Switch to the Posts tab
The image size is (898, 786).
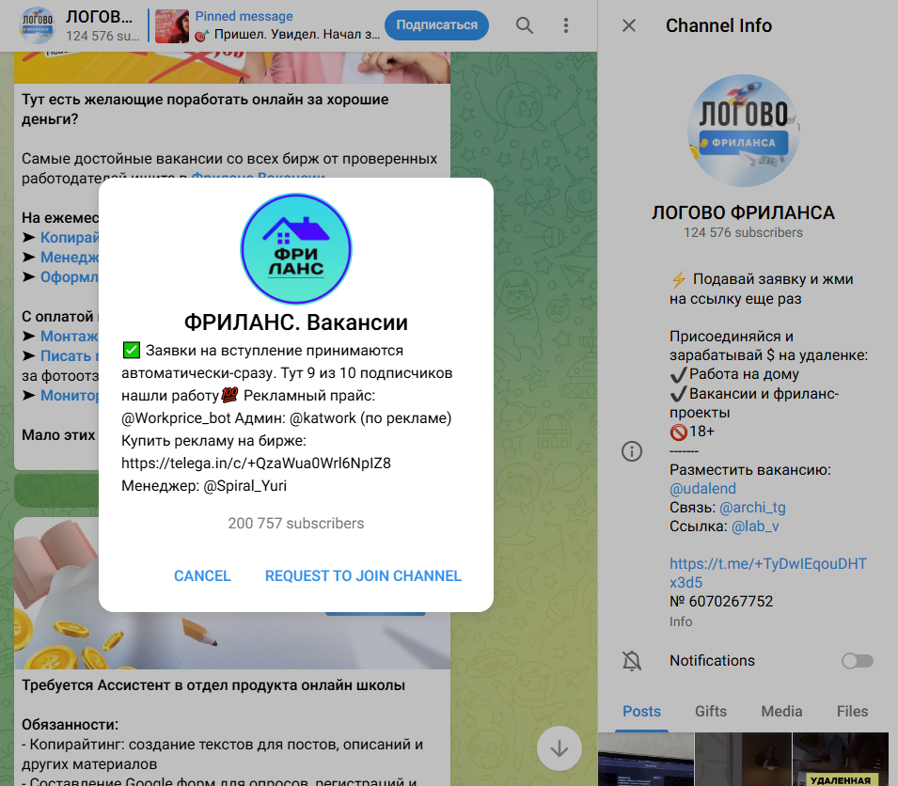click(x=641, y=711)
